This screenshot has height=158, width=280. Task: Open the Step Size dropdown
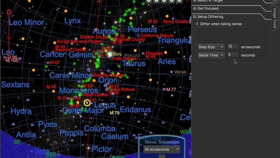point(211,47)
